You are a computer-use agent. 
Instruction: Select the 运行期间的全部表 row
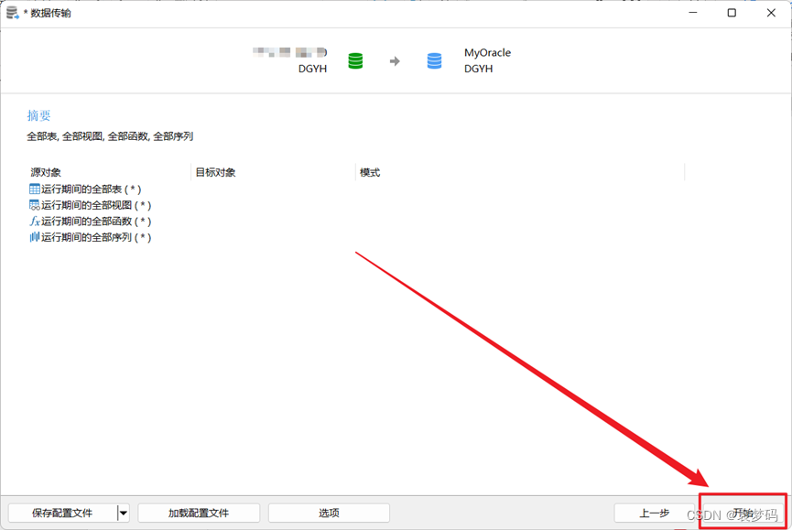pyautogui.click(x=87, y=189)
